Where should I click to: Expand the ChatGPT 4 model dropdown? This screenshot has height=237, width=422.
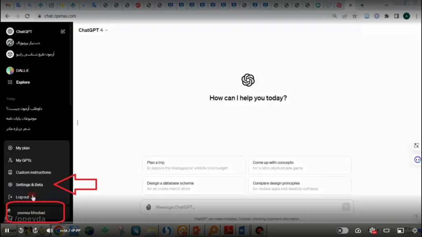(93, 30)
